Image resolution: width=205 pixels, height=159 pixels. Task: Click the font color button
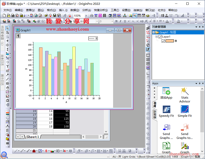(x=167, y=21)
